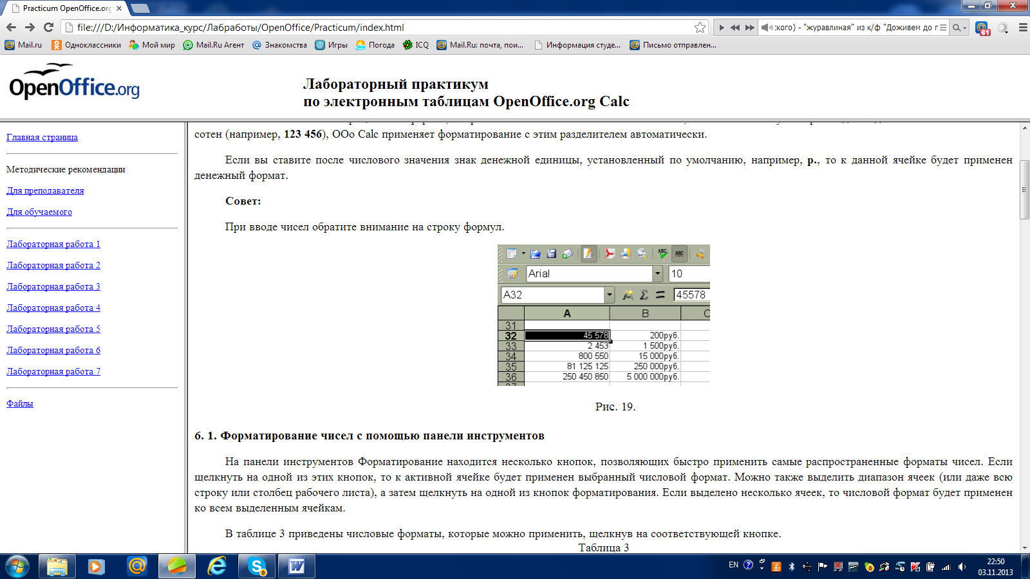Open the Chrome taskbar button
Image resolution: width=1030 pixels, height=579 pixels.
coord(176,566)
